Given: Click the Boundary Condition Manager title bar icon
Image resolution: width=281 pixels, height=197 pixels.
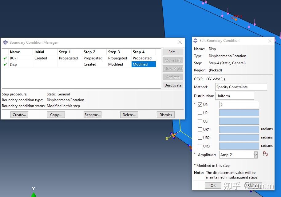Looking at the screenshot, I should (x=5, y=42).
